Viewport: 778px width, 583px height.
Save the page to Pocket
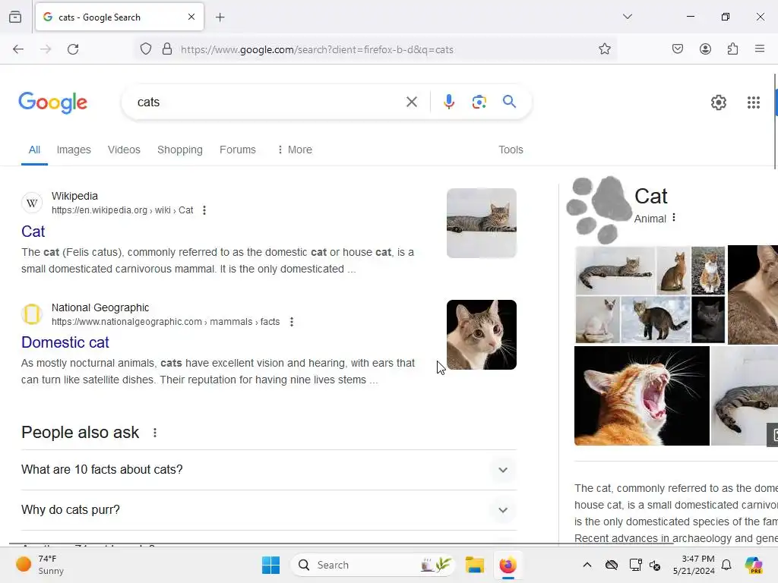click(677, 49)
